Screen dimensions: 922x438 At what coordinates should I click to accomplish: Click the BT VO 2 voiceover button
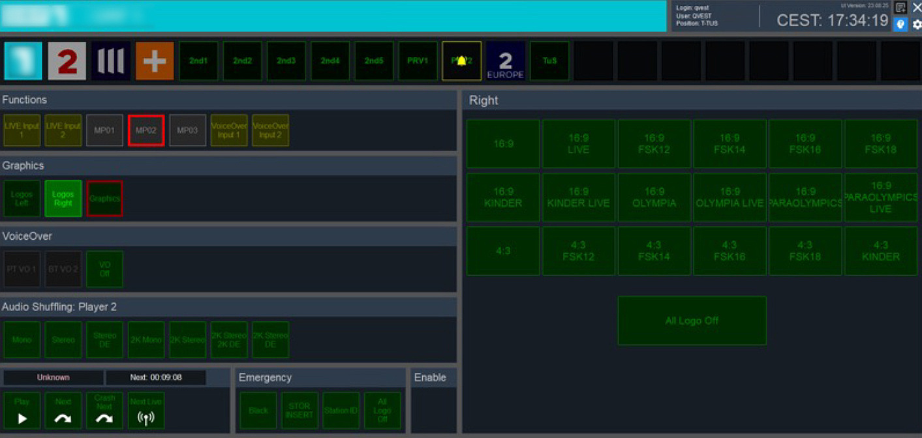coord(63,269)
